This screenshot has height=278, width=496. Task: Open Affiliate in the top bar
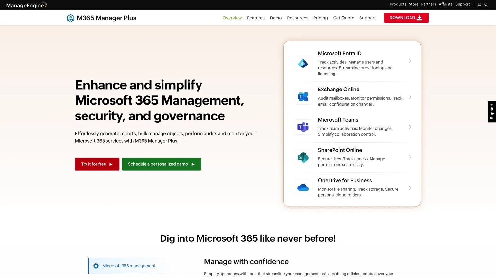(x=446, y=4)
